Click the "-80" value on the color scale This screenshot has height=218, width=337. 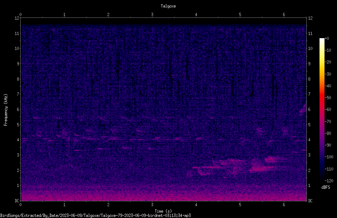pyautogui.click(x=328, y=133)
